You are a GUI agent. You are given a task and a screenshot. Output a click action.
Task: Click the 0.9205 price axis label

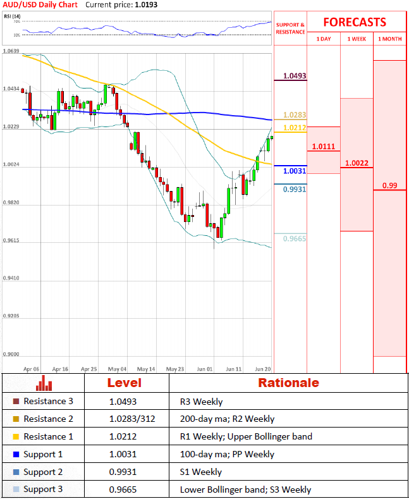coord(11,316)
